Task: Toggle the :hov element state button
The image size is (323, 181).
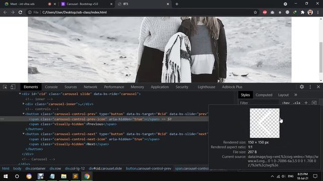Action: tap(286, 103)
